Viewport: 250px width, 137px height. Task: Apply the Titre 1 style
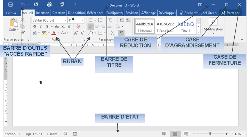[x=186, y=27]
